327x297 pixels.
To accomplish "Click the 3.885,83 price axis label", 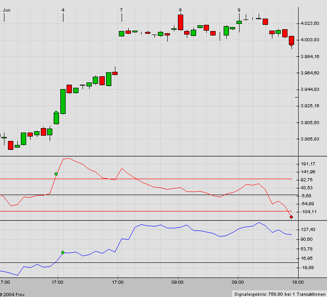I will tap(311, 139).
